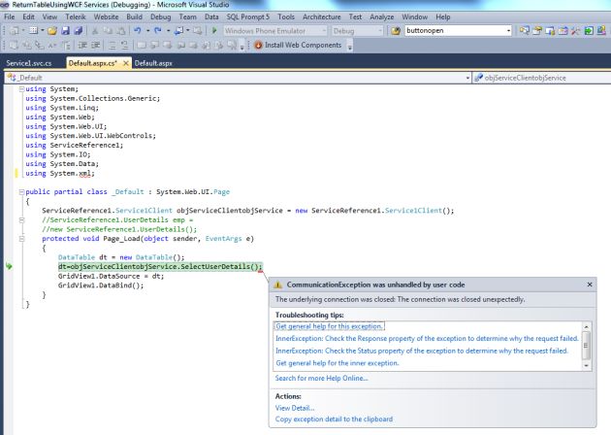Click the warning icon in exception popup
The height and width of the screenshot is (435, 611).
tap(278, 284)
